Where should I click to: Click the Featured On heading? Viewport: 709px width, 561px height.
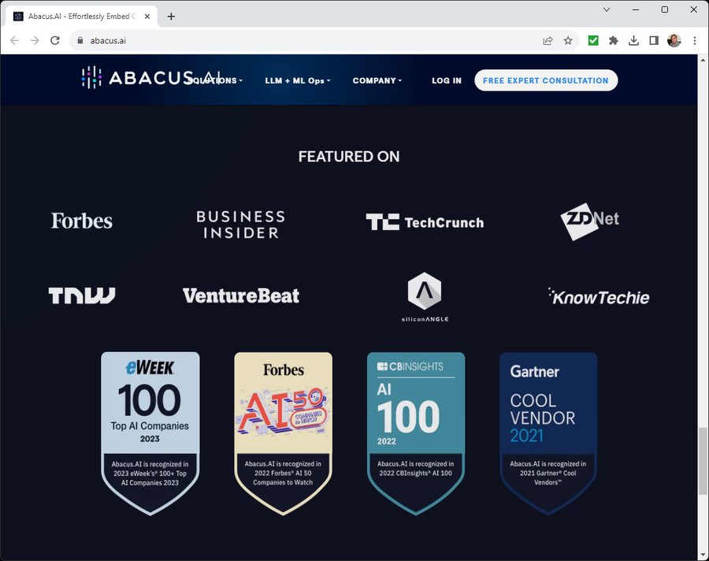[349, 157]
